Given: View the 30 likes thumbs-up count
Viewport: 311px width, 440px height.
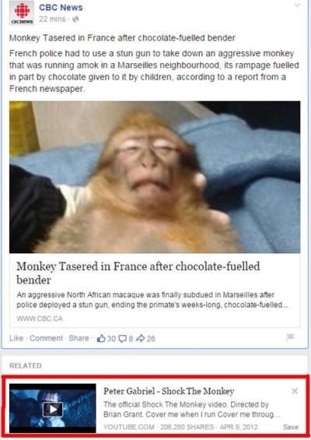Looking at the screenshot, I should click(x=107, y=339).
